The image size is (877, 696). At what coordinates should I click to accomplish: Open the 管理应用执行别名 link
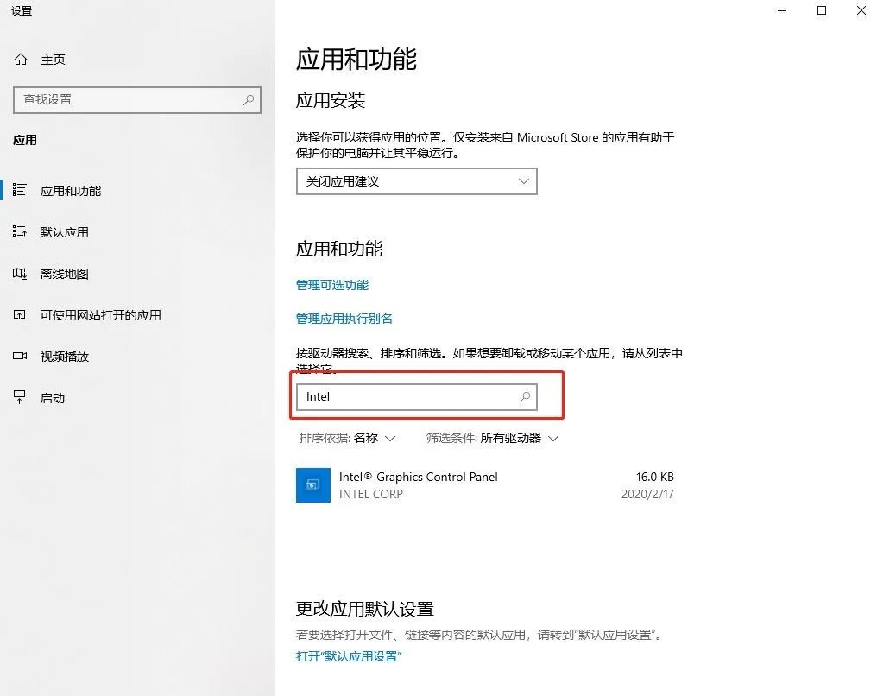coord(344,319)
